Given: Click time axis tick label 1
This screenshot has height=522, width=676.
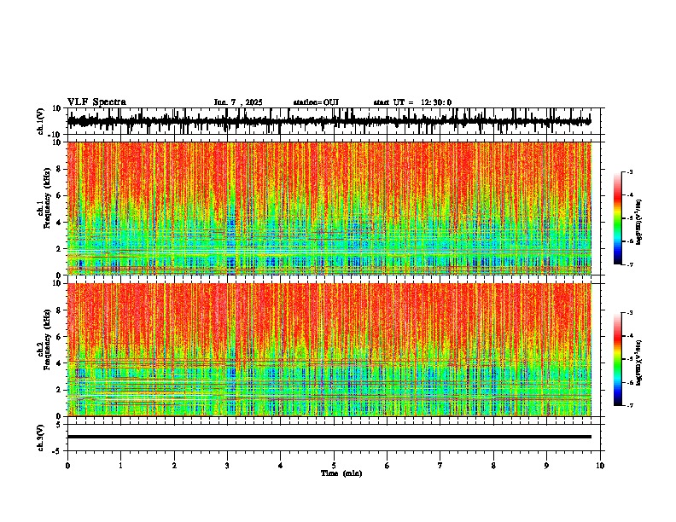Looking at the screenshot, I should (x=120, y=466).
